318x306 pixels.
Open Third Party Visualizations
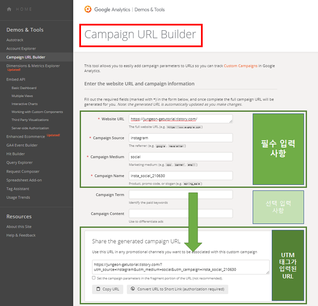[30, 120]
